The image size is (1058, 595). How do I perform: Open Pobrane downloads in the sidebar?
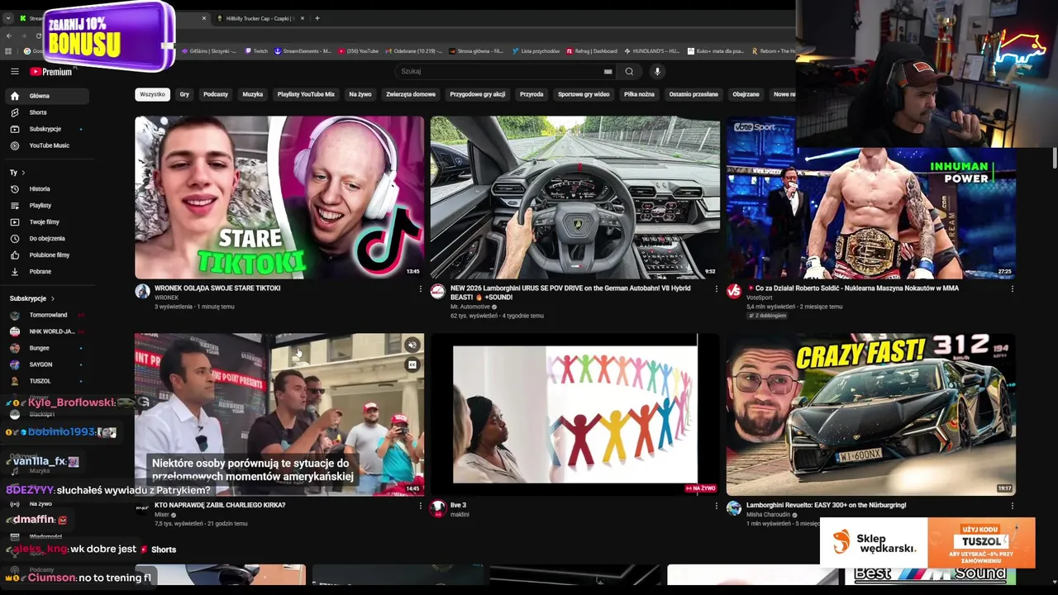(x=46, y=271)
